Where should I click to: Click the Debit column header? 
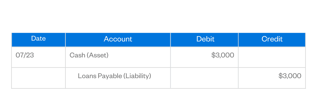tap(205, 39)
